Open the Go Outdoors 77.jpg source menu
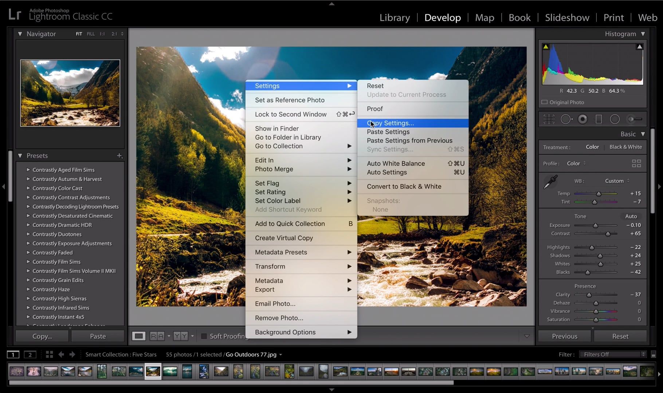 tap(254, 354)
